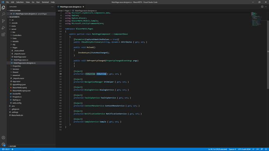The image size is (269, 151).
Task: Open the Dockerfile in the explorer
Action: (x=16, y=94)
